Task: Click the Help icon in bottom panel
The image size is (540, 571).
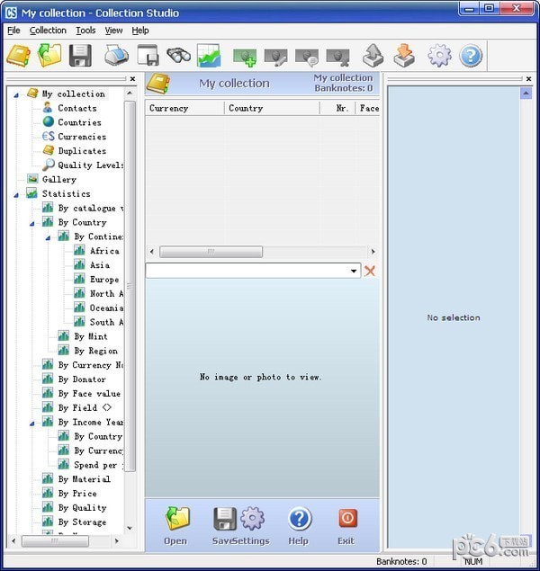Action: coord(300,519)
